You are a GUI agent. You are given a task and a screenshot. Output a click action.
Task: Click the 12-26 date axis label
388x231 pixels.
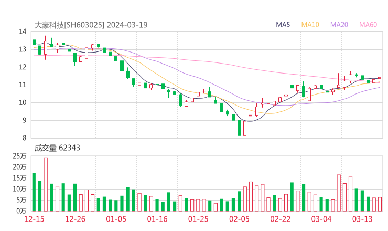[75, 219]
